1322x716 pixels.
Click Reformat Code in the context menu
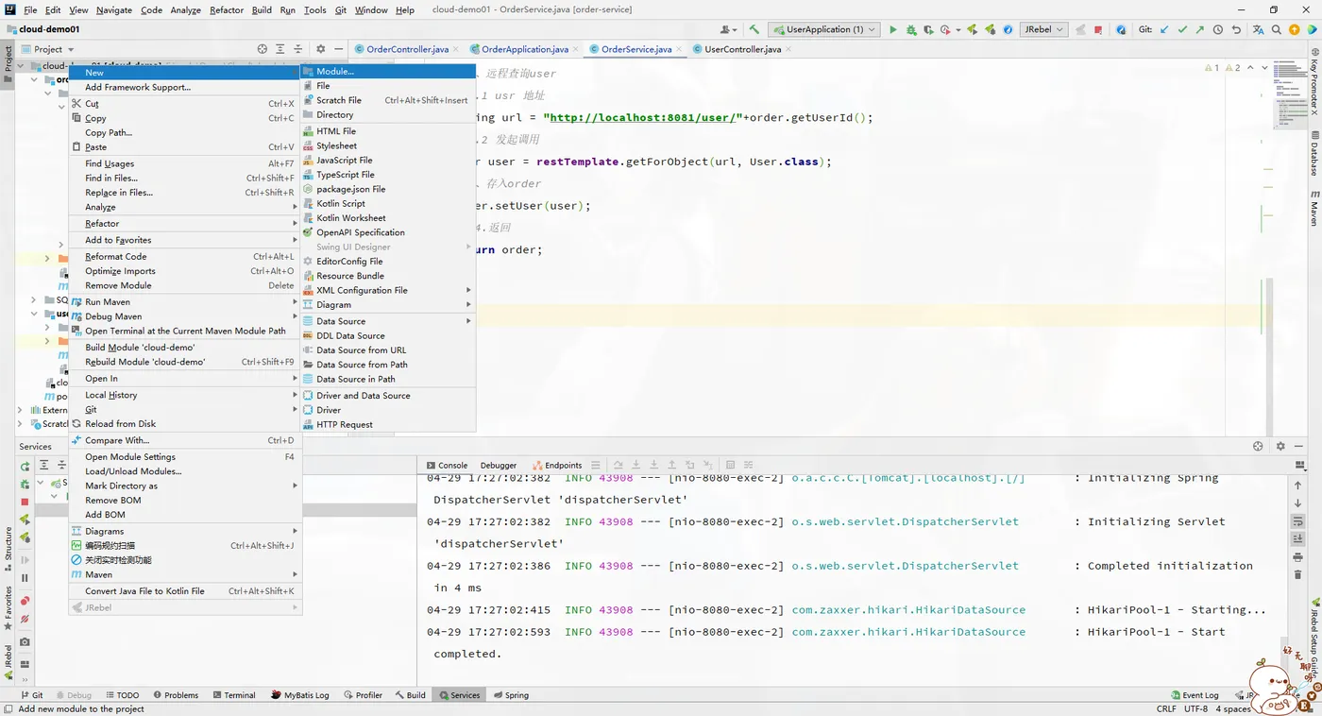[185, 256]
